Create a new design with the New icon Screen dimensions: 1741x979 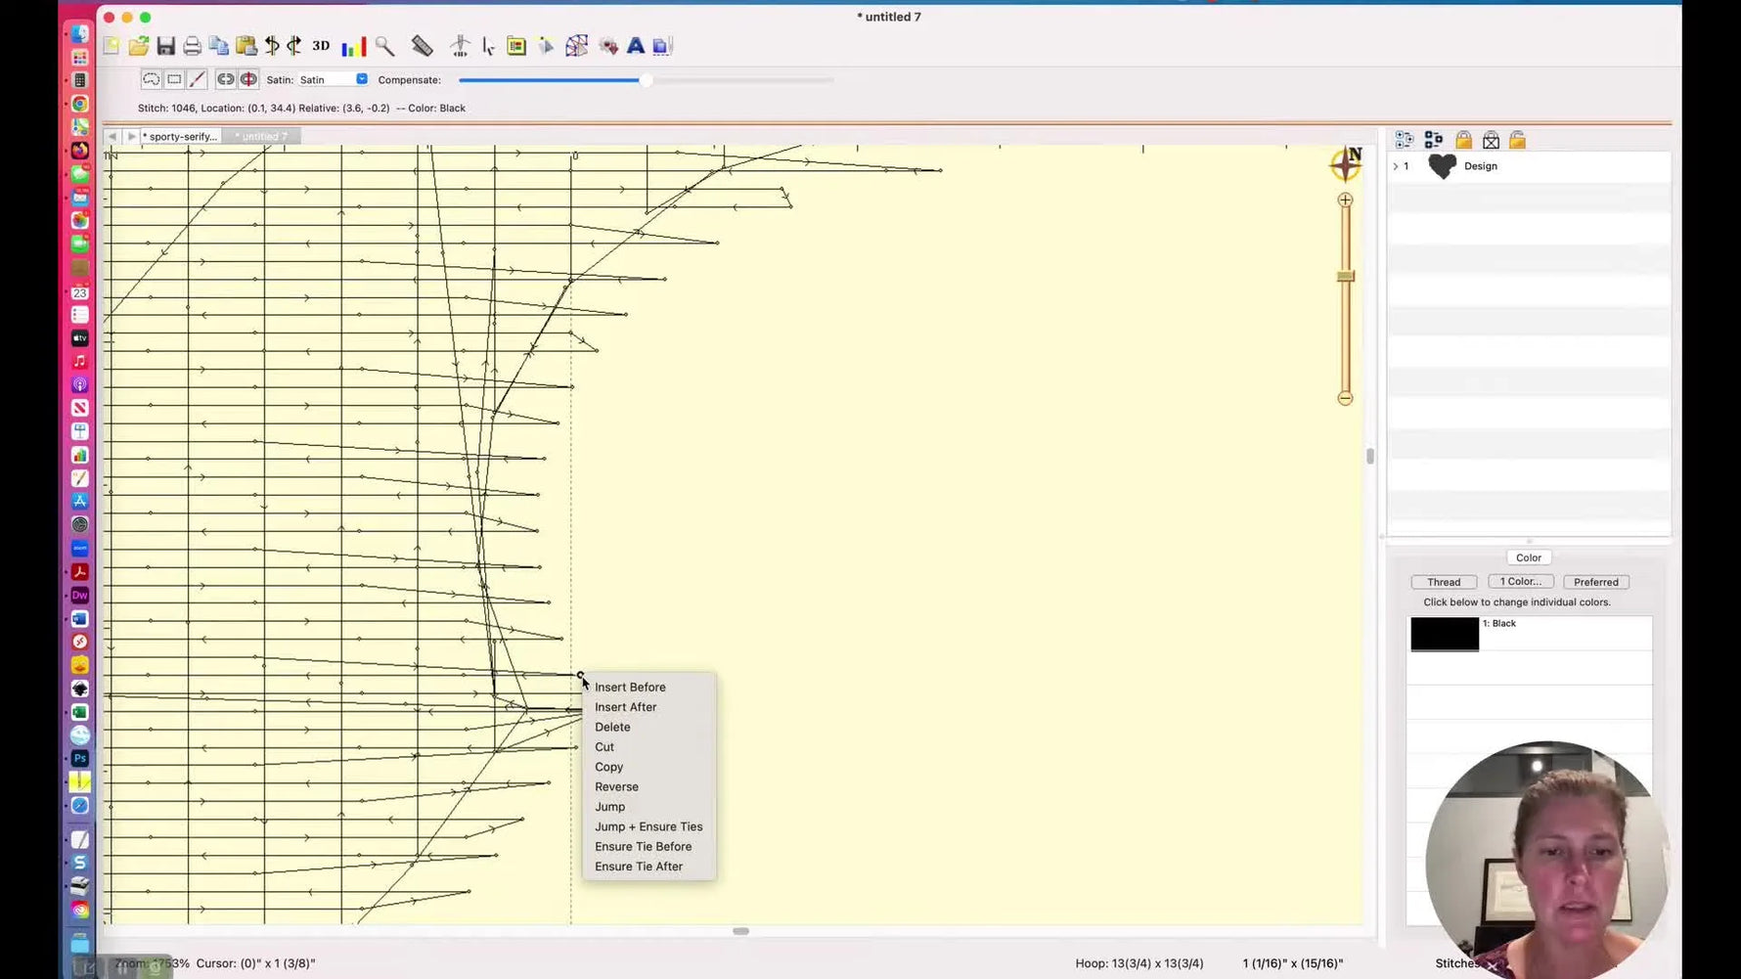click(x=112, y=46)
